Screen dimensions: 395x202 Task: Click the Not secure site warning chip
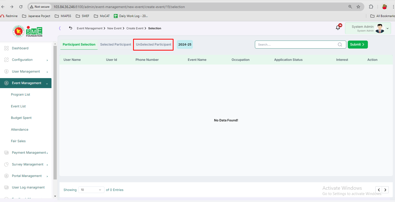coord(39,7)
